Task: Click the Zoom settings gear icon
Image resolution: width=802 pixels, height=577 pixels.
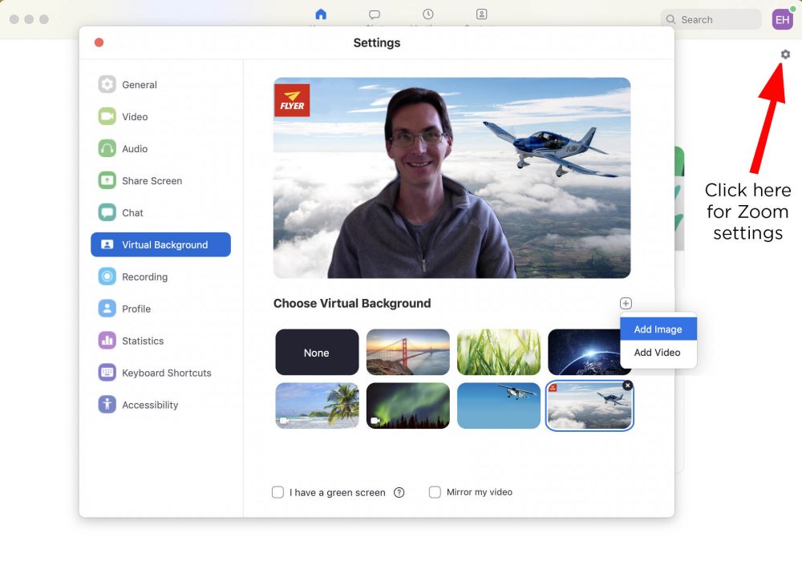Action: click(784, 54)
